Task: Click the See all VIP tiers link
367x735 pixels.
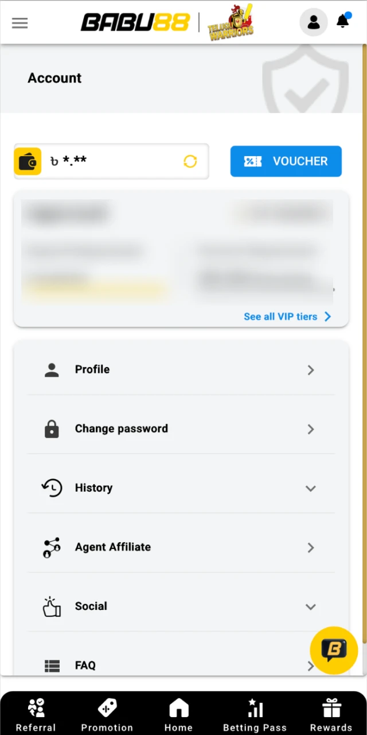Action: pyautogui.click(x=280, y=316)
